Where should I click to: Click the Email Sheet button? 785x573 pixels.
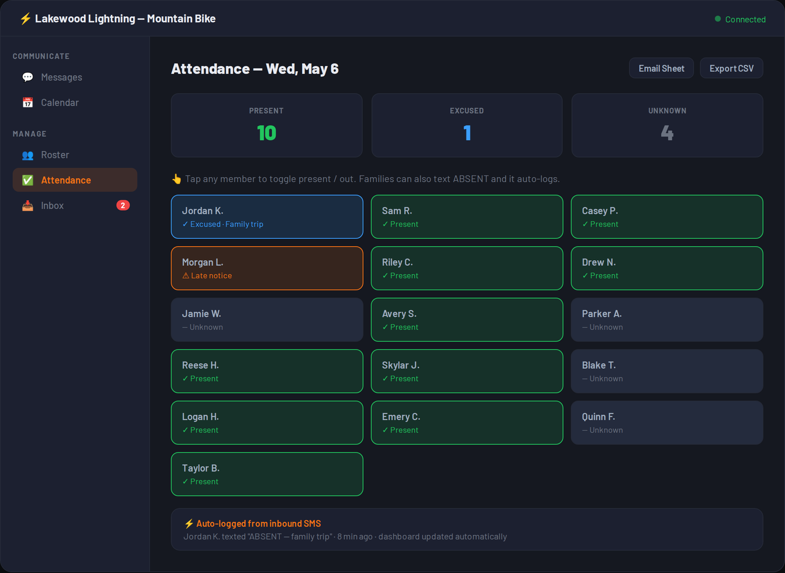(x=662, y=68)
